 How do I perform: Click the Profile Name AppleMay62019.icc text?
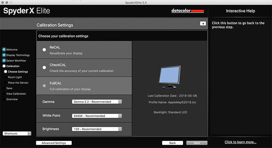click(x=172, y=102)
